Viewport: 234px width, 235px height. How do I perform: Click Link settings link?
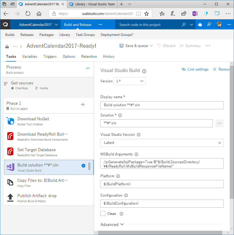click(195, 69)
